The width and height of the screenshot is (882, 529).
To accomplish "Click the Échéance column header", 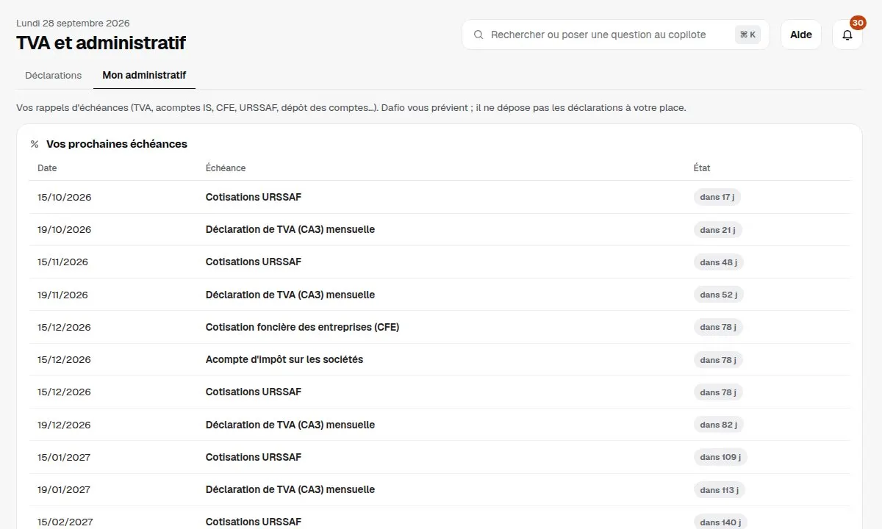I will (x=226, y=168).
